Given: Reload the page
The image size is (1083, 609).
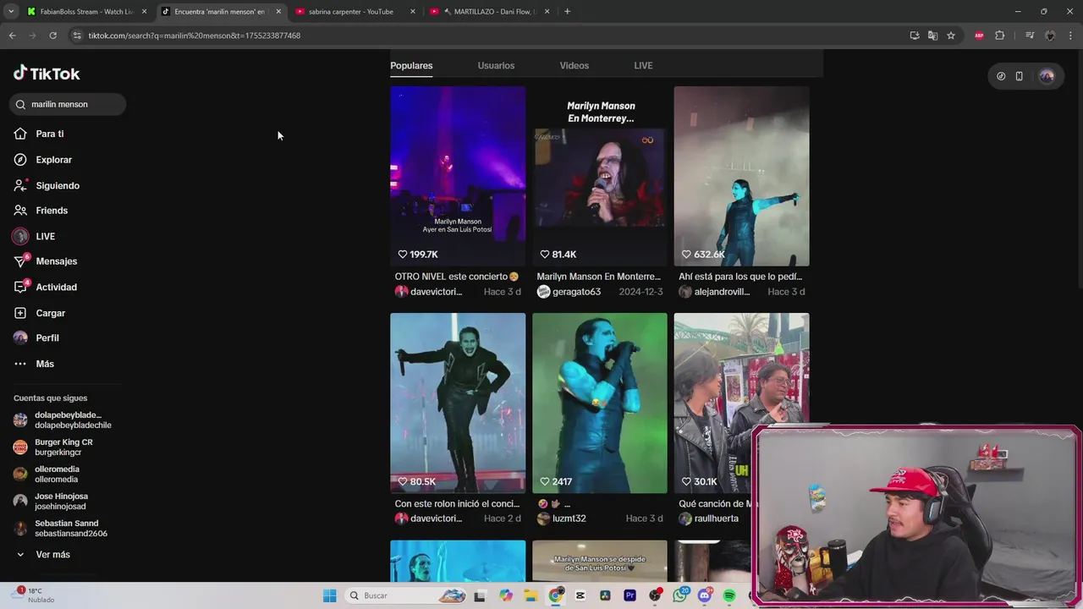Looking at the screenshot, I should pyautogui.click(x=52, y=36).
